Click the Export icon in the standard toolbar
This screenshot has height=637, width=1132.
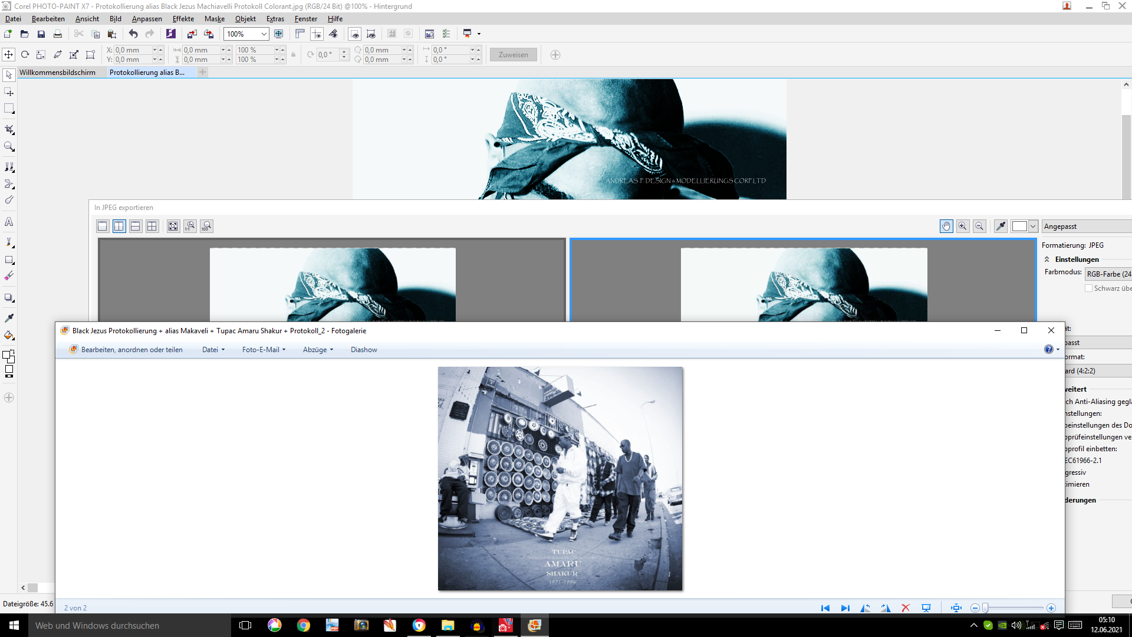click(209, 34)
